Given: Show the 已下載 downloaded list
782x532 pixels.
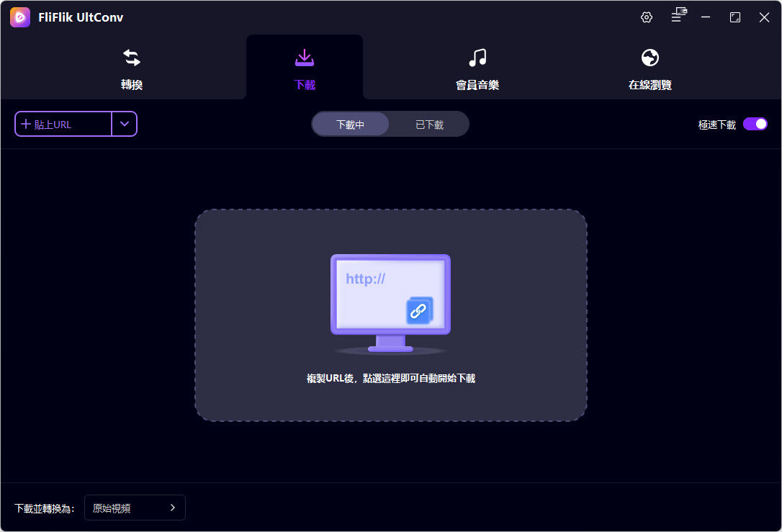Looking at the screenshot, I should 429,124.
